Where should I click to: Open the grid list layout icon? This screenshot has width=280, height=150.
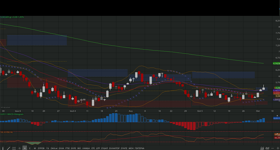(x=14, y=148)
